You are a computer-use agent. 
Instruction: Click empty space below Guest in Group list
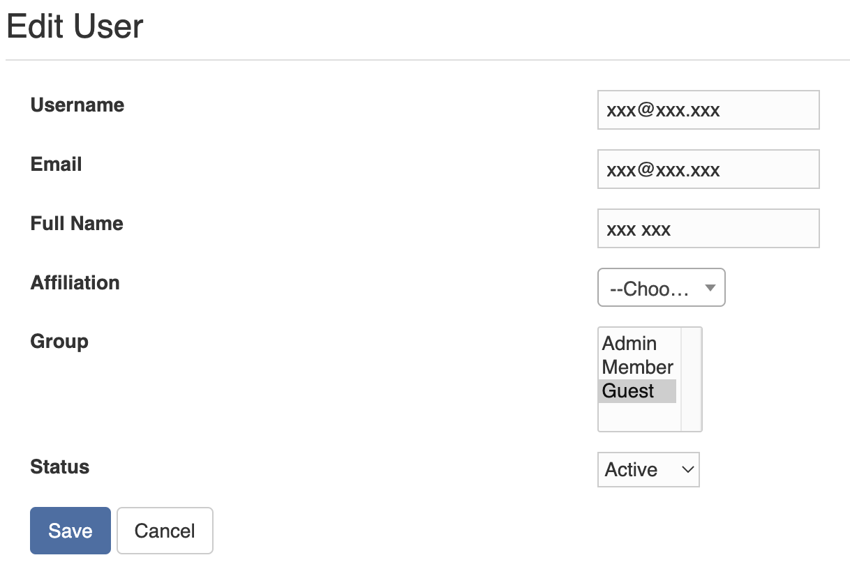pyautogui.click(x=638, y=417)
